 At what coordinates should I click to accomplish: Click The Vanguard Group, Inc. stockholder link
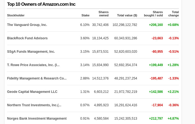27,25
